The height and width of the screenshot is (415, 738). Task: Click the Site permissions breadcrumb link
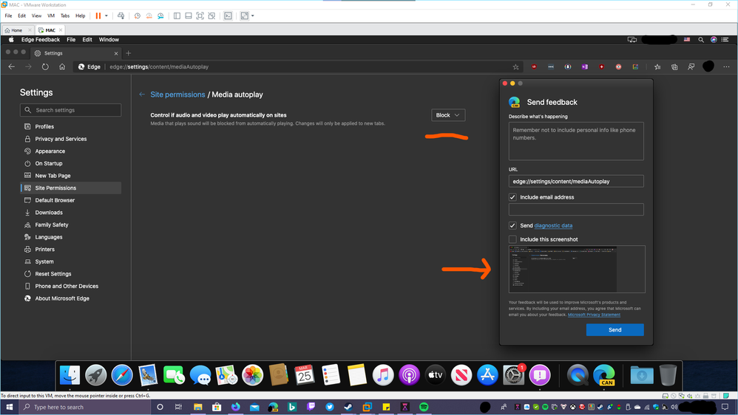(177, 95)
